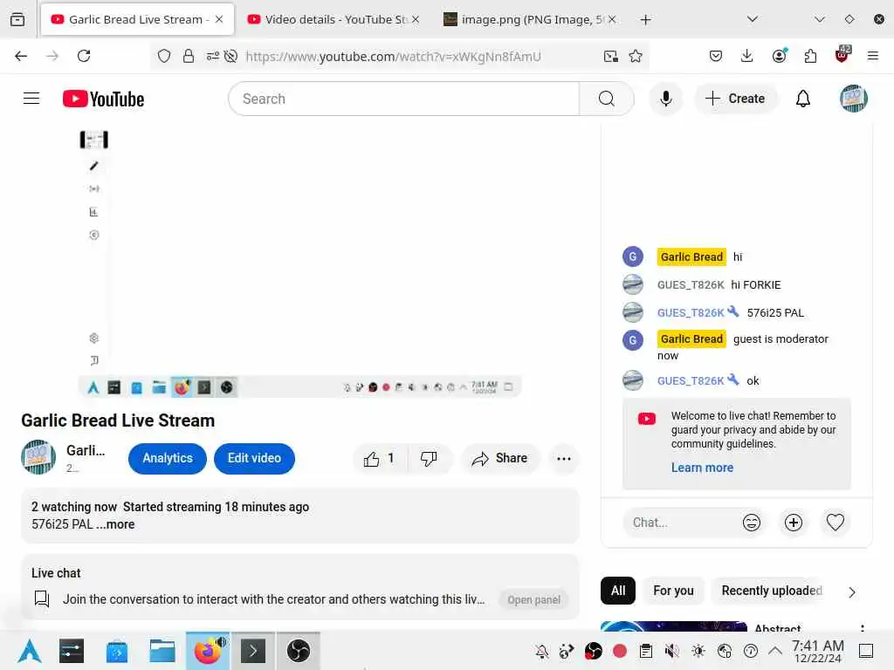The height and width of the screenshot is (670, 894).
Task: Reload the page in Firefox
Action: pyautogui.click(x=84, y=56)
